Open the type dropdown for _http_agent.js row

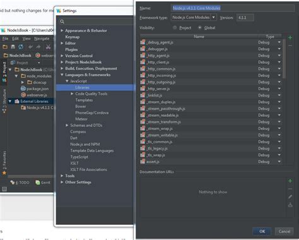279,56
